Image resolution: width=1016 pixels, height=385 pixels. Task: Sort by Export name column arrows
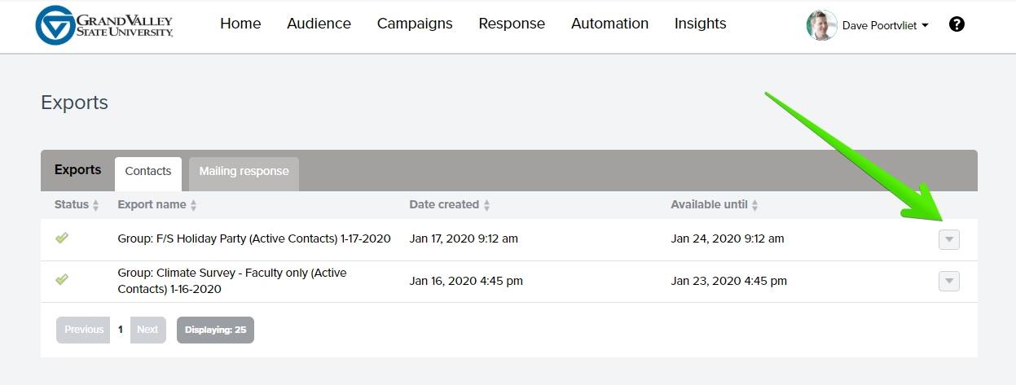[194, 205]
